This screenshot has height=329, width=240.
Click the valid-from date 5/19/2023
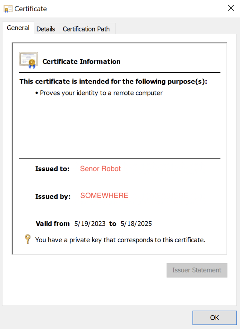[x=90, y=224]
